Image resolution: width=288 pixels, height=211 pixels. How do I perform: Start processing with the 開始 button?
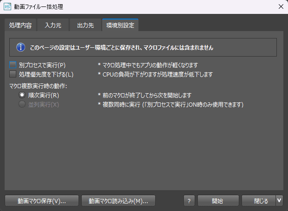point(218,201)
